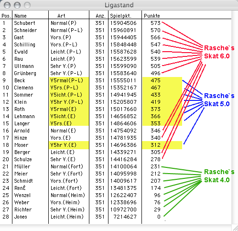Click the Pos. column header
The image size is (238, 231).
click(x=6, y=16)
